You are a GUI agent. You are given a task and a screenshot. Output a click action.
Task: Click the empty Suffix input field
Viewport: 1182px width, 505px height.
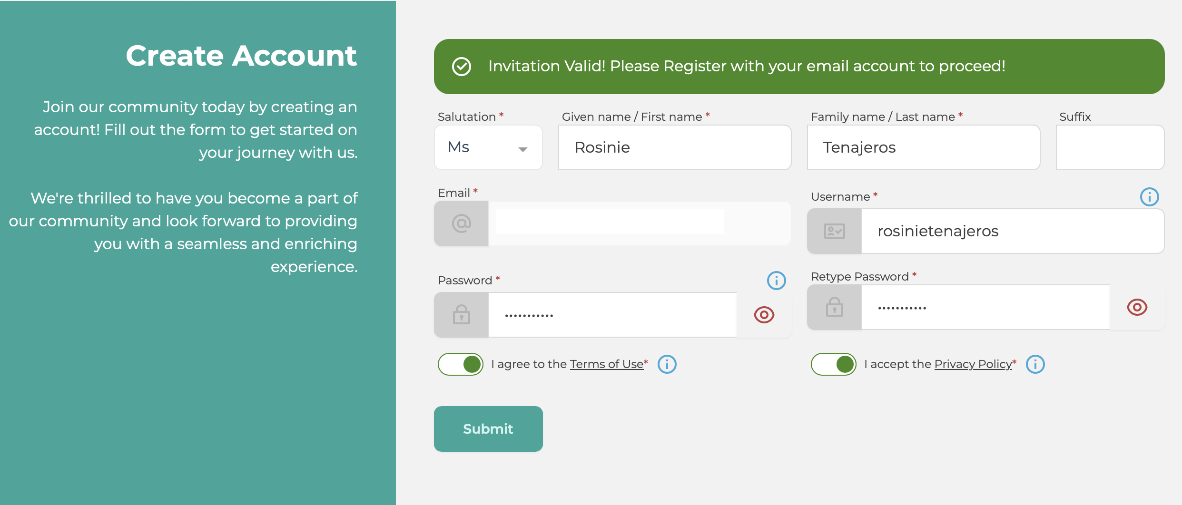(1110, 147)
